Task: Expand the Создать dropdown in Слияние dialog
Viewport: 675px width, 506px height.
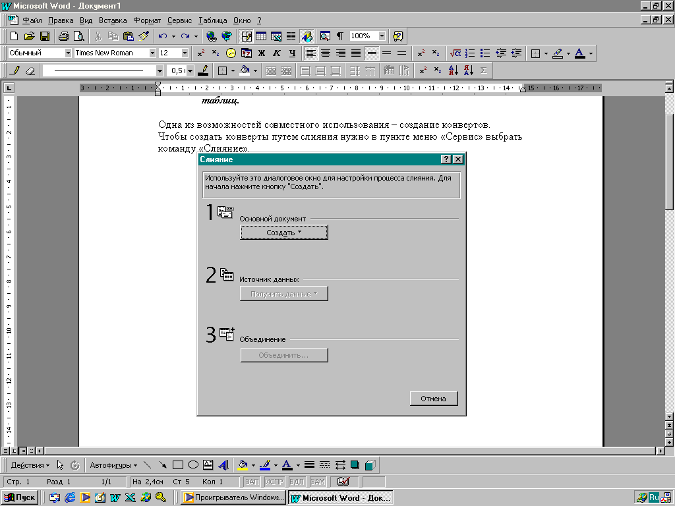Action: pos(284,233)
